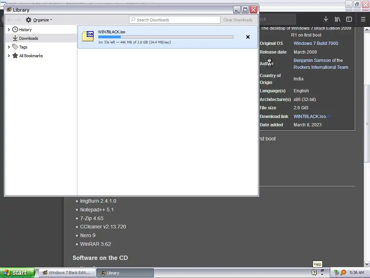Viewport: 370px width, 278px height.
Task: Open the browser Library books icon
Action: click(x=337, y=19)
